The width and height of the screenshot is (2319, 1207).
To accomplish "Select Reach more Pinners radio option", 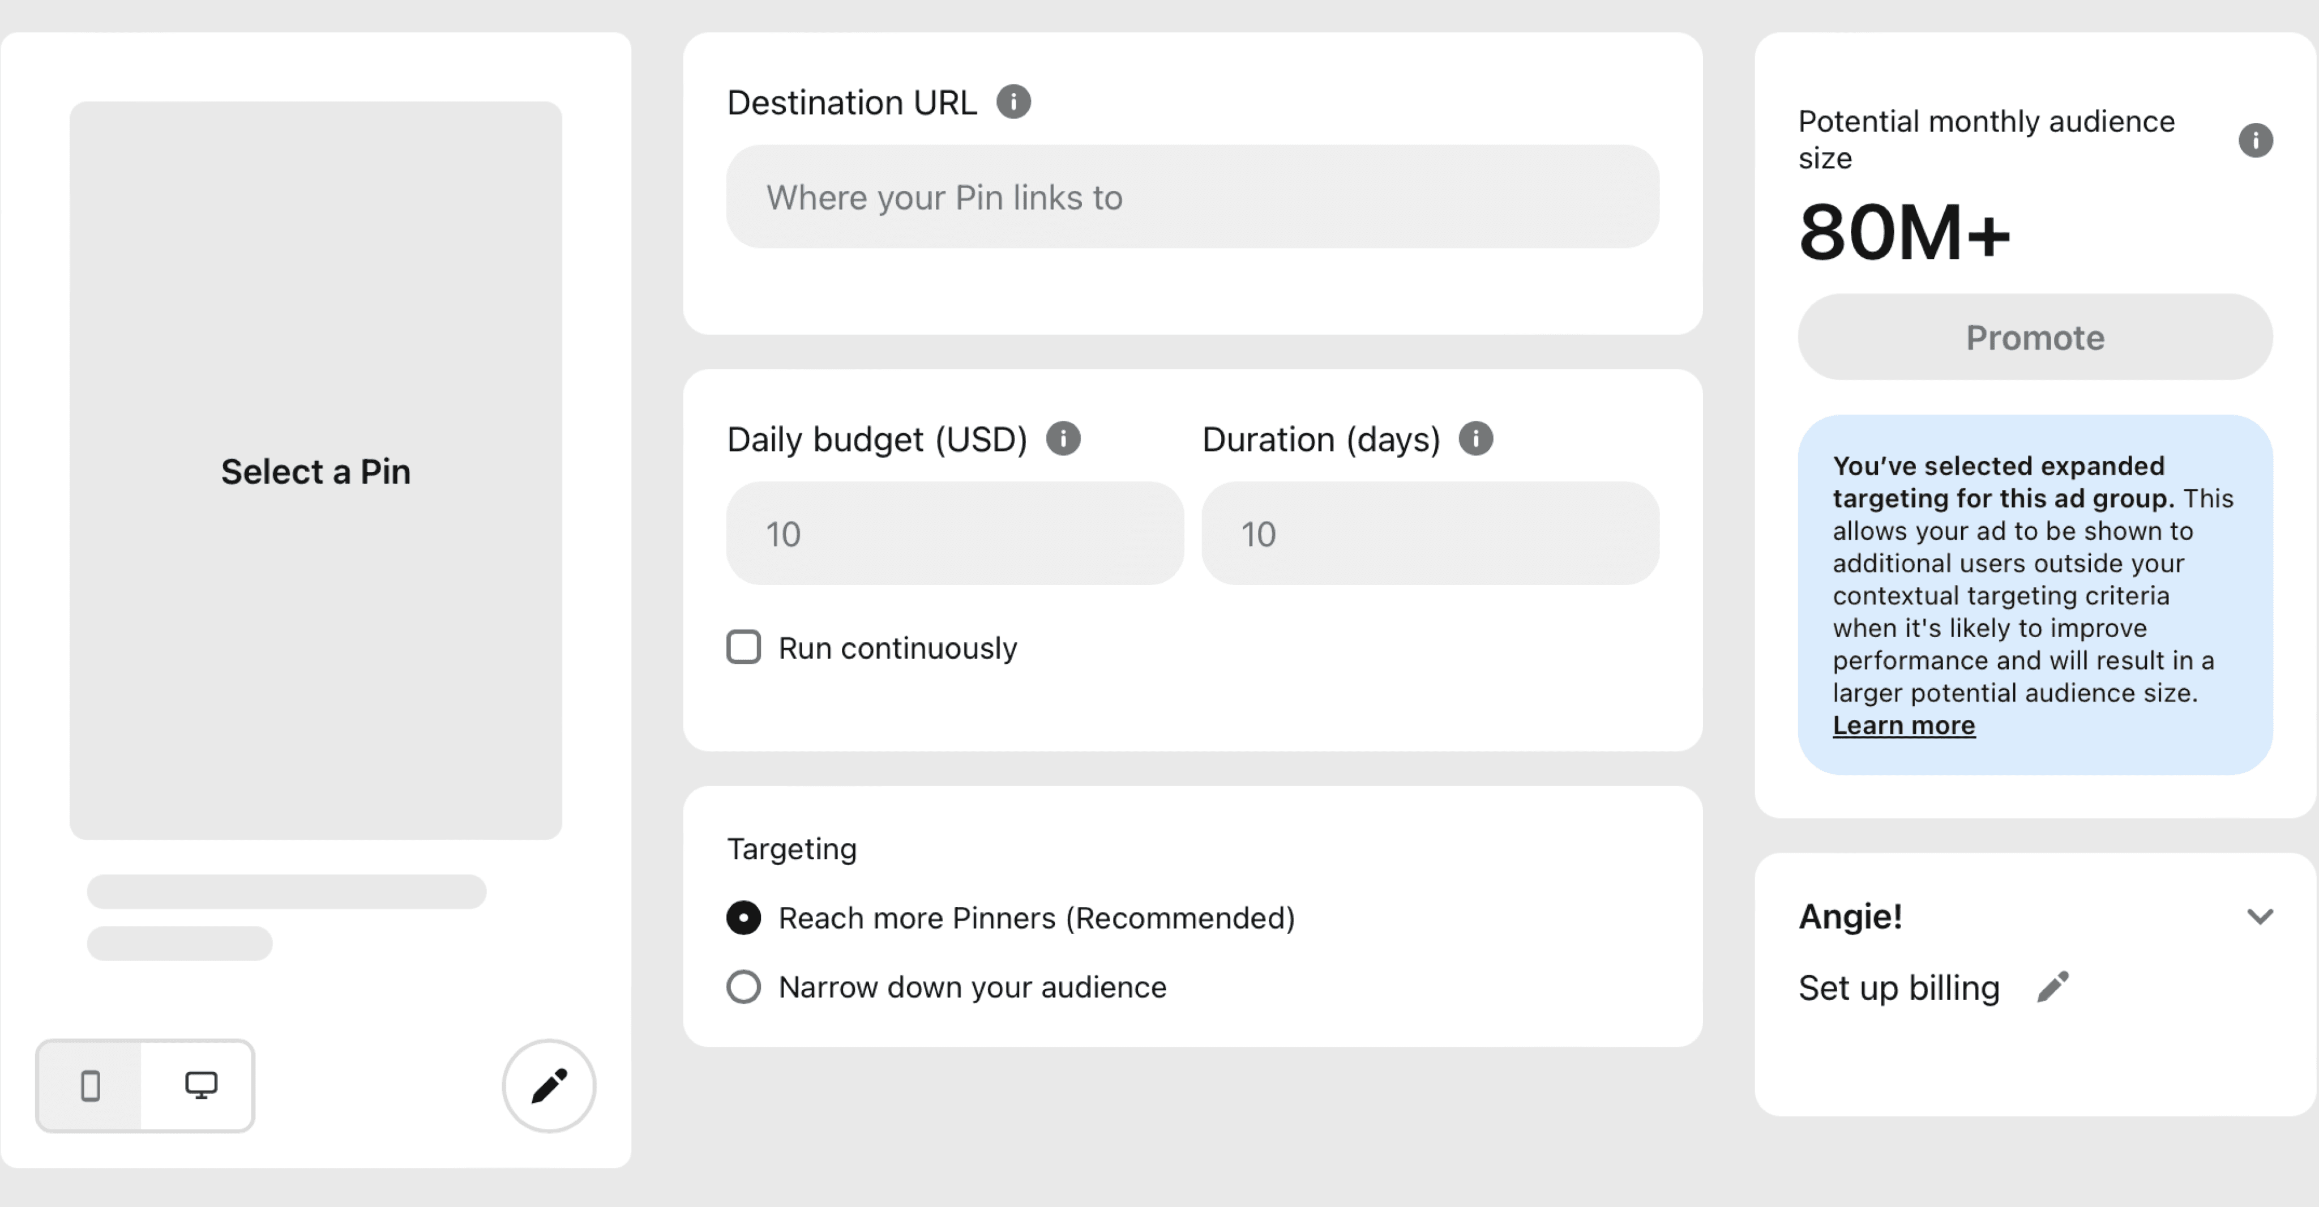I will point(743,918).
